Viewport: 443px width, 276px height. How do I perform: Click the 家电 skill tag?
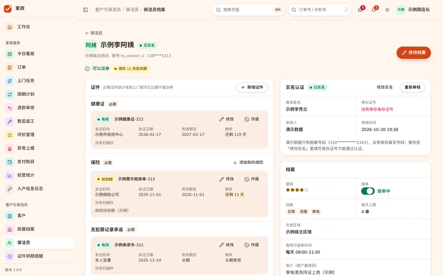[x=316, y=212]
